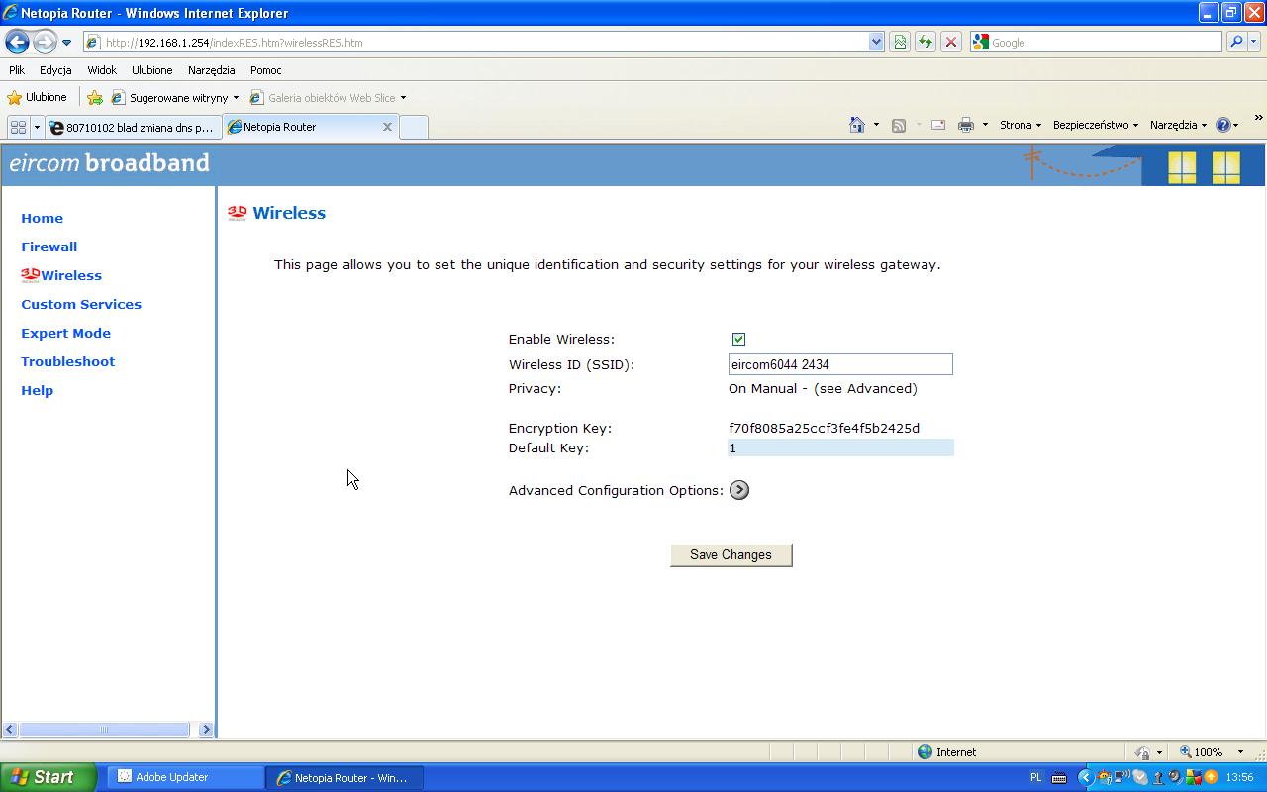Stop loading with the red X icon
Image resolution: width=1267 pixels, height=792 pixels.
[951, 43]
